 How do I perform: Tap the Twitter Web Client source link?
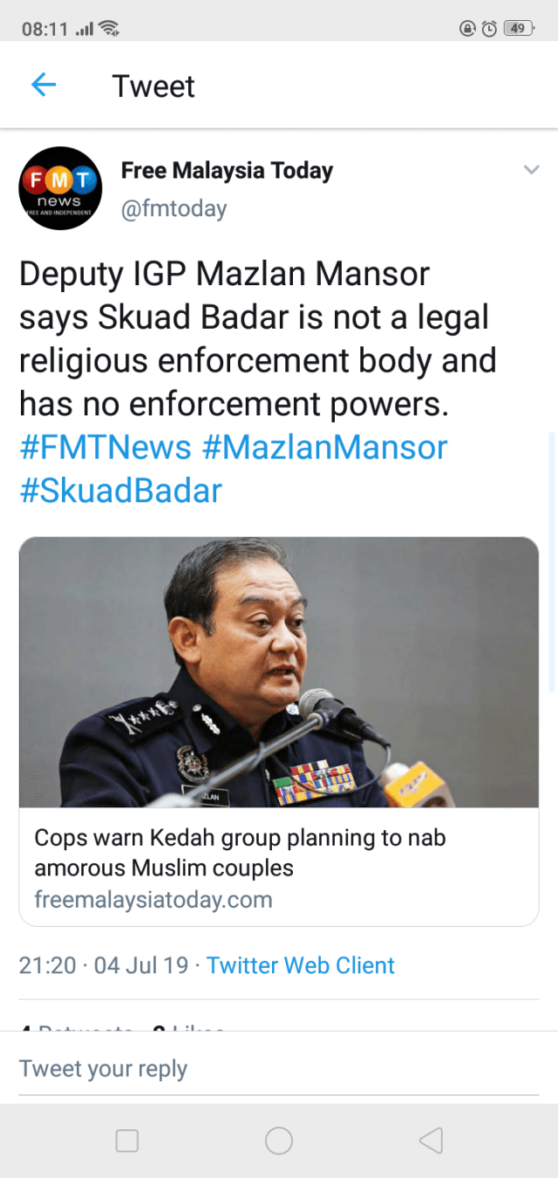coord(301,965)
